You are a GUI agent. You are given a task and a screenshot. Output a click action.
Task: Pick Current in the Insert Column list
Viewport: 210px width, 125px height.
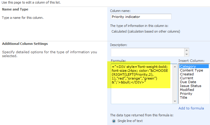187,78
